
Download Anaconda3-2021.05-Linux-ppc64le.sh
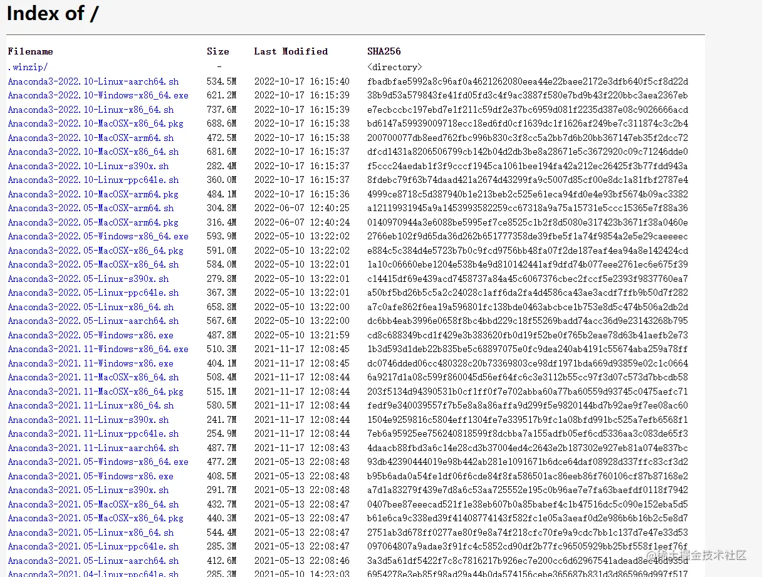93,546
